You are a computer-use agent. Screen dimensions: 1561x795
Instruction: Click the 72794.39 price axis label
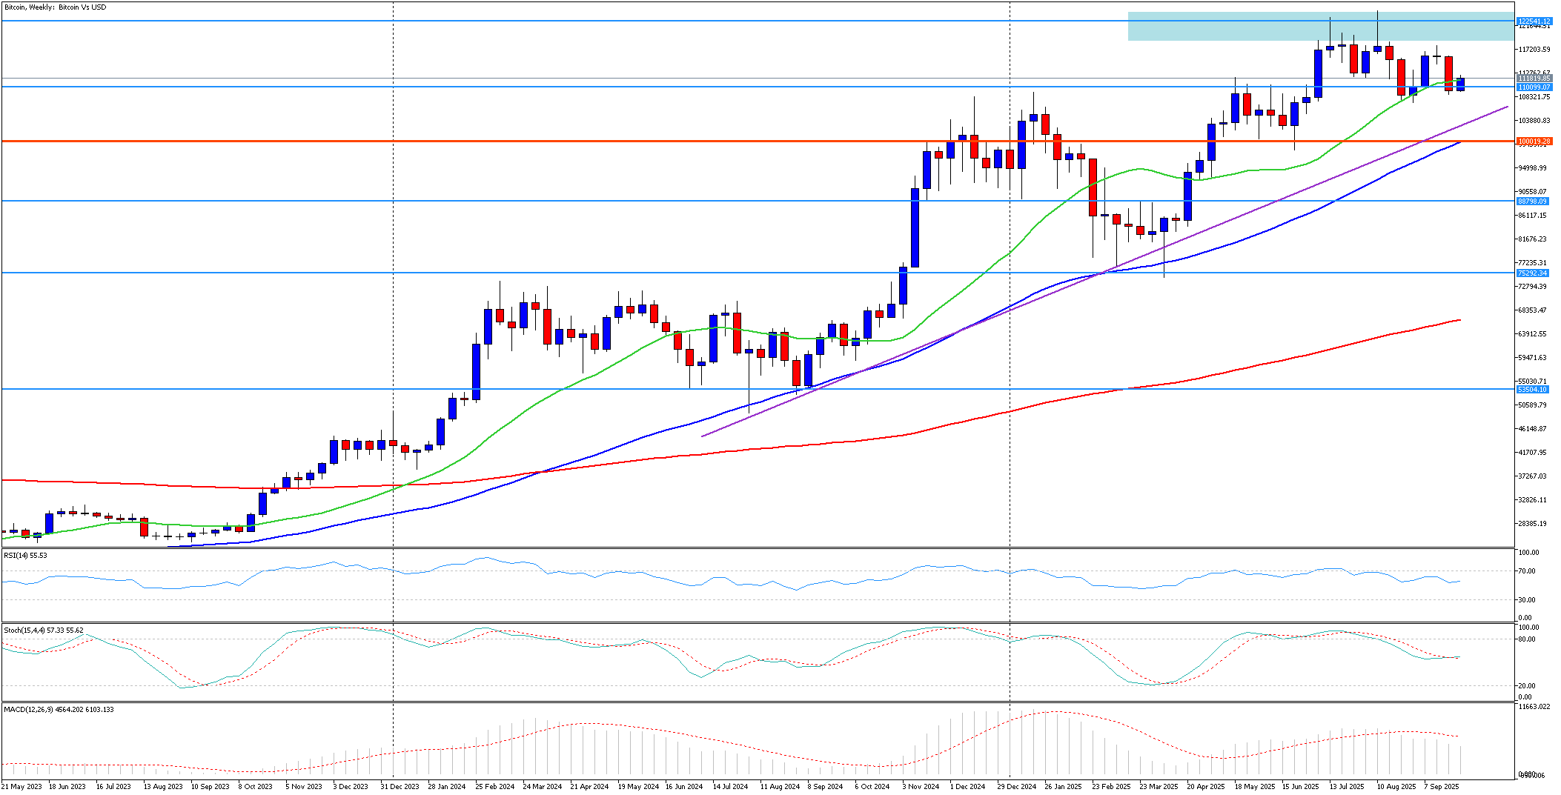click(x=1532, y=287)
